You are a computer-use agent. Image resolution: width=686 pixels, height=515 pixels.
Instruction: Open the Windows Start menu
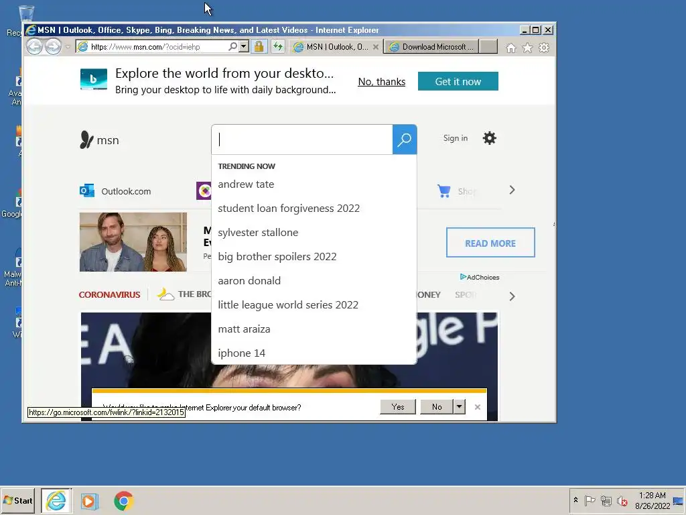[17, 500]
